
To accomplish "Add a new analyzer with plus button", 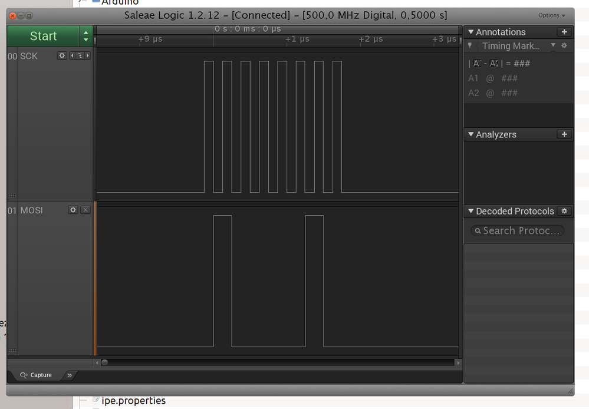I will click(564, 134).
